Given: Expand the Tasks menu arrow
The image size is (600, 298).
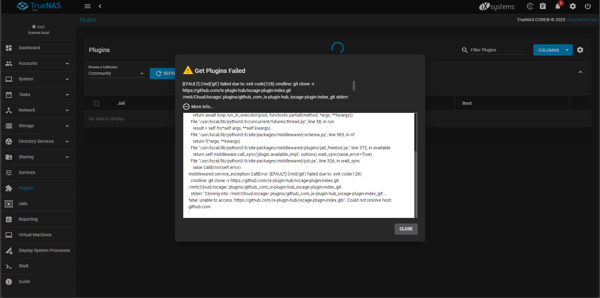Looking at the screenshot, I should click(x=67, y=95).
